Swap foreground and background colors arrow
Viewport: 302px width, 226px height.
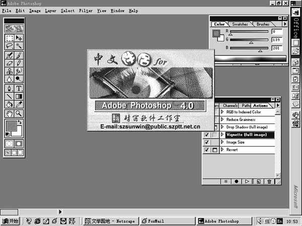20,122
